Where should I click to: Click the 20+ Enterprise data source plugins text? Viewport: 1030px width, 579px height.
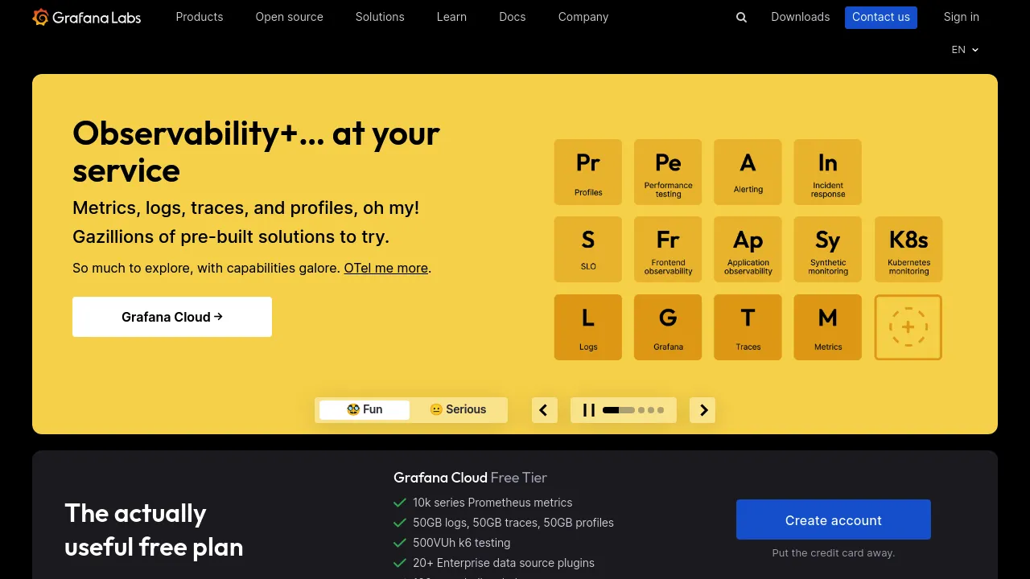click(x=504, y=563)
